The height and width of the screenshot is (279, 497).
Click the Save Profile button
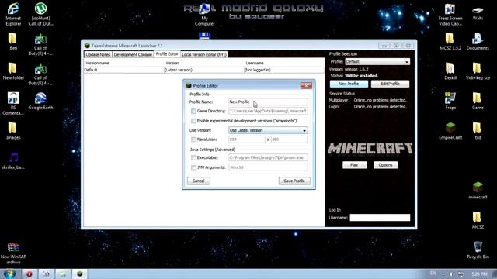[x=294, y=181]
